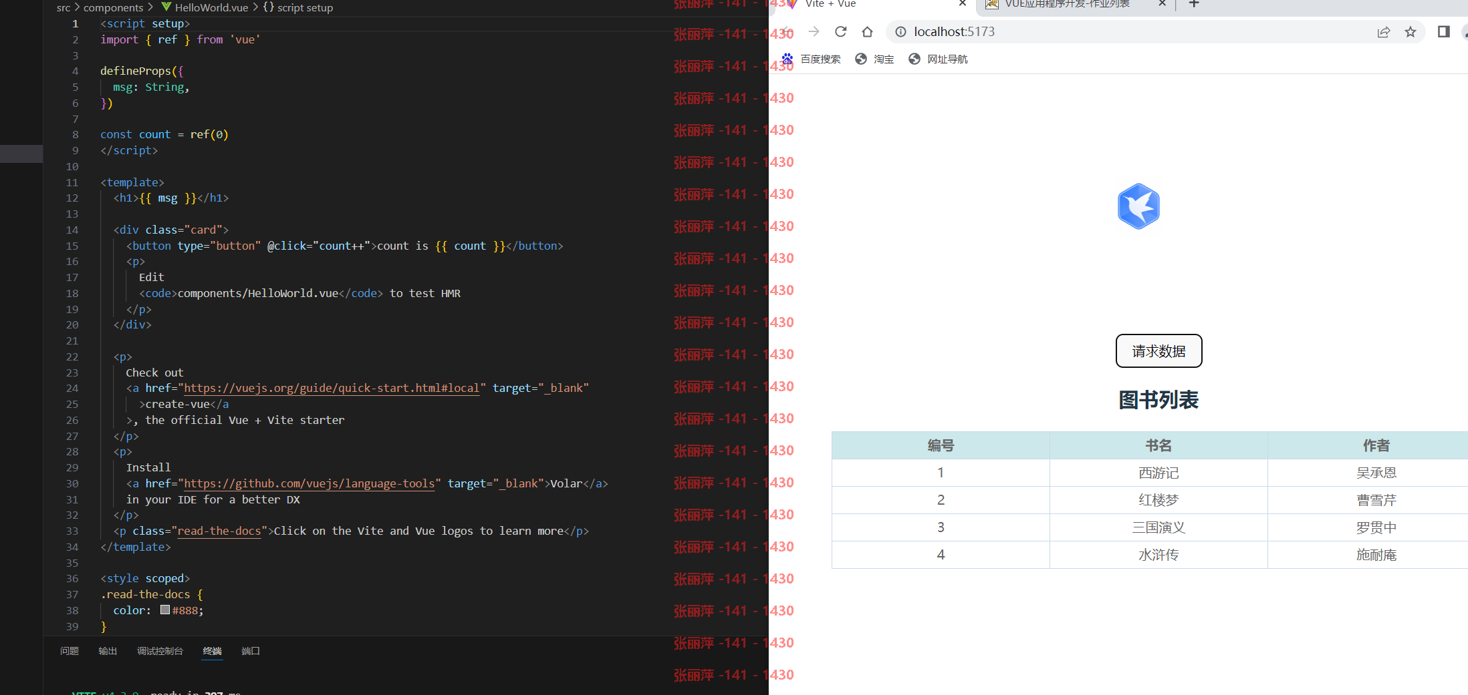Bookmark page with the star icon
This screenshot has width=1468, height=695.
tap(1410, 32)
